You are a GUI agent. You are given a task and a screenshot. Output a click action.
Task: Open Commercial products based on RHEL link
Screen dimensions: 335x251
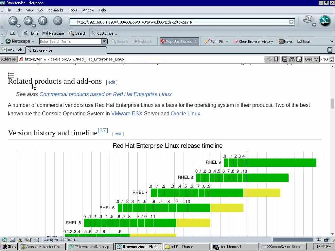click(x=105, y=94)
